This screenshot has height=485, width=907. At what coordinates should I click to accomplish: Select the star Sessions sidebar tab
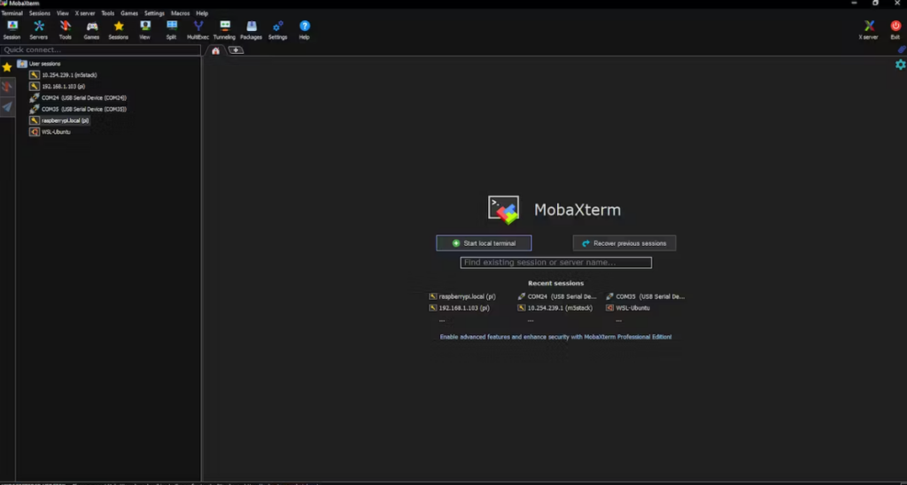point(7,67)
